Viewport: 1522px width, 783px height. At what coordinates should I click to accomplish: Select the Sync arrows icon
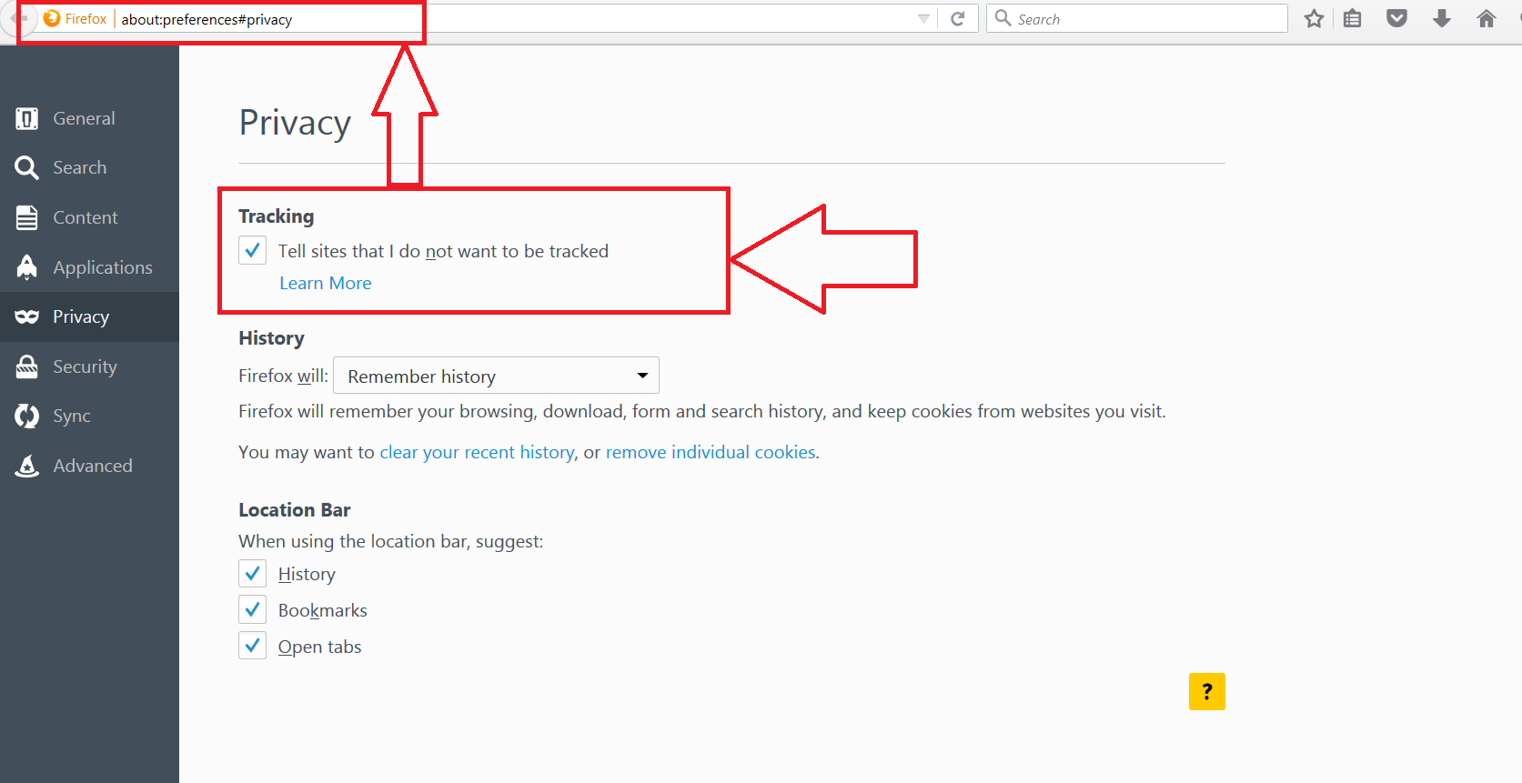click(x=27, y=416)
